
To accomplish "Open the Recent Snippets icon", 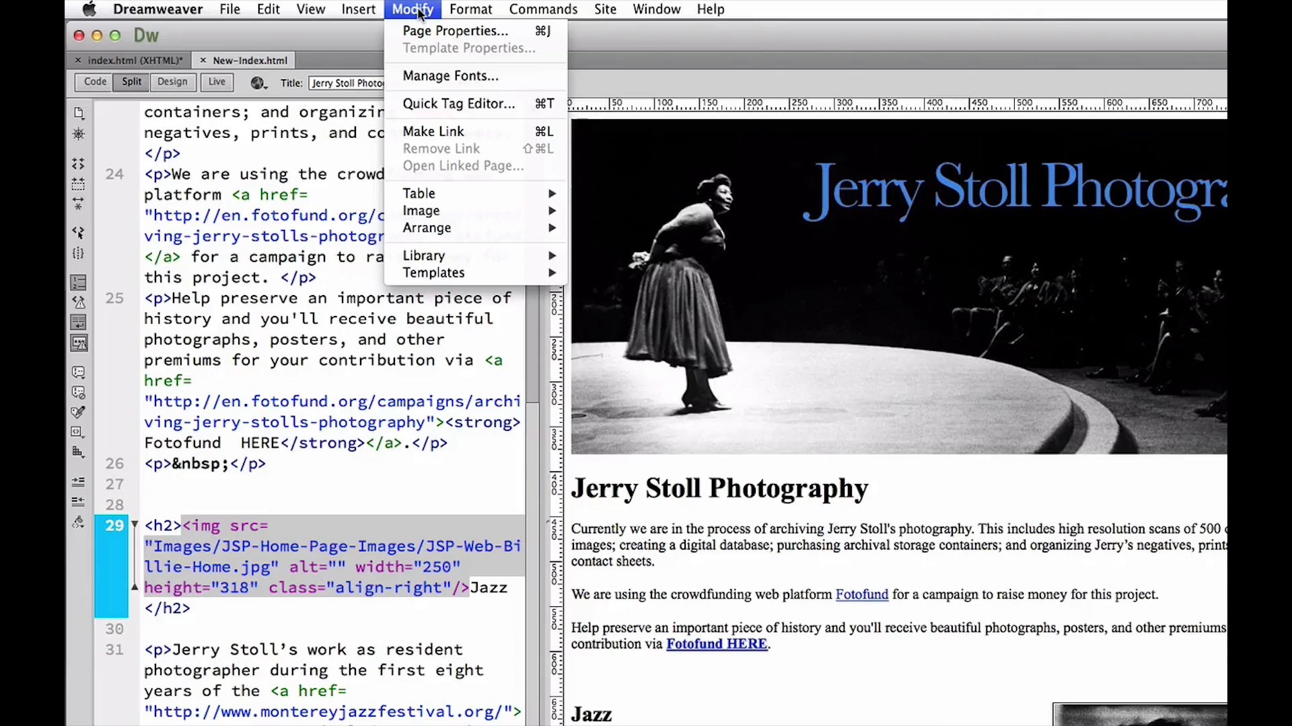I will point(79,432).
